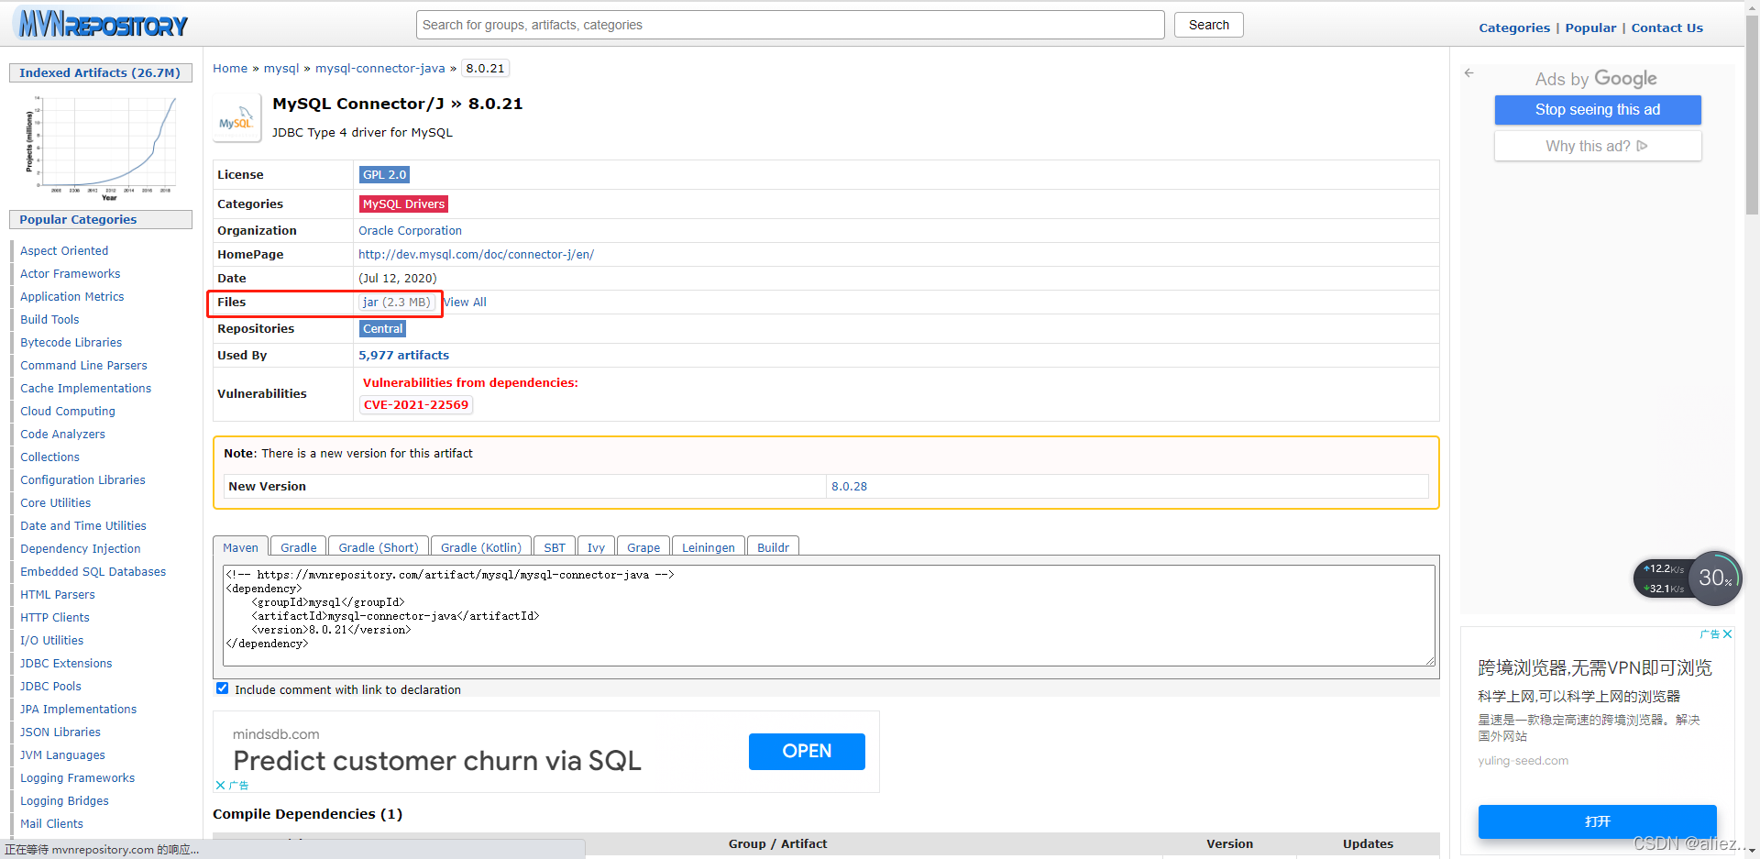Download the jar (2.3 MB) file
The height and width of the screenshot is (859, 1760).
click(x=396, y=302)
